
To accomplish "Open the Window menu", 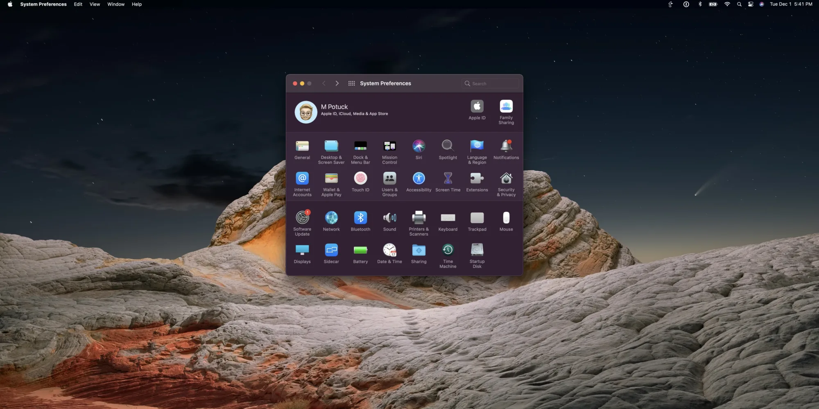I will coord(116,4).
